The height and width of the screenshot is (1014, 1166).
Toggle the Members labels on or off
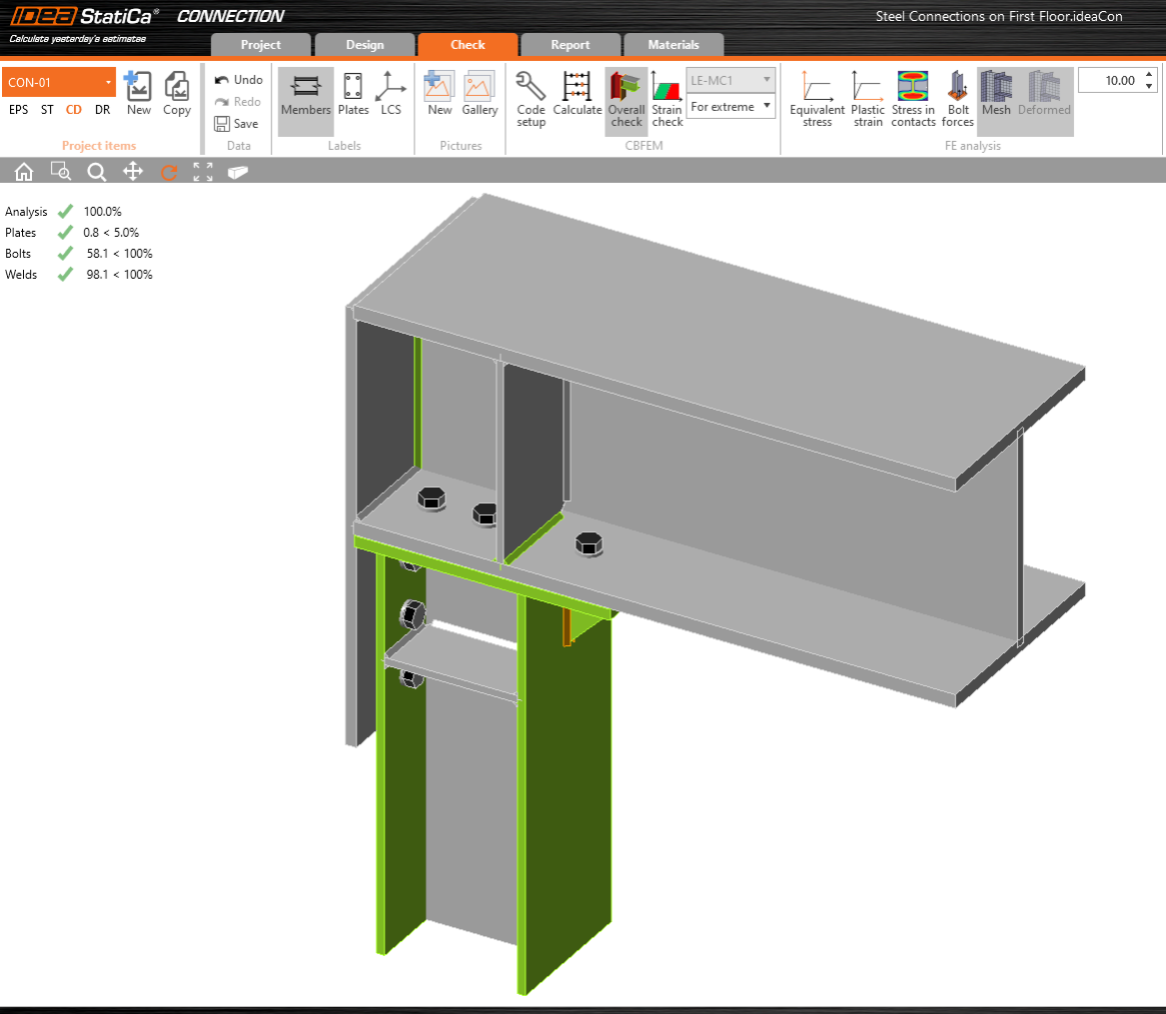coord(306,98)
